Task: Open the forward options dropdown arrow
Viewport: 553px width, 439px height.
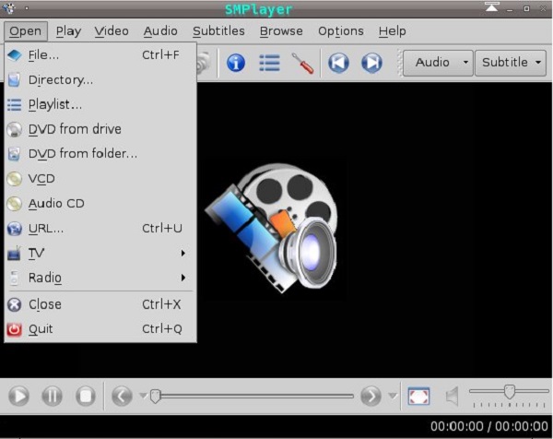Action: click(393, 396)
